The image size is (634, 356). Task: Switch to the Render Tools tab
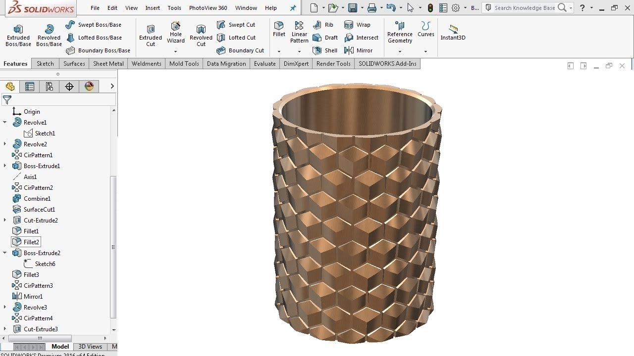click(x=333, y=64)
